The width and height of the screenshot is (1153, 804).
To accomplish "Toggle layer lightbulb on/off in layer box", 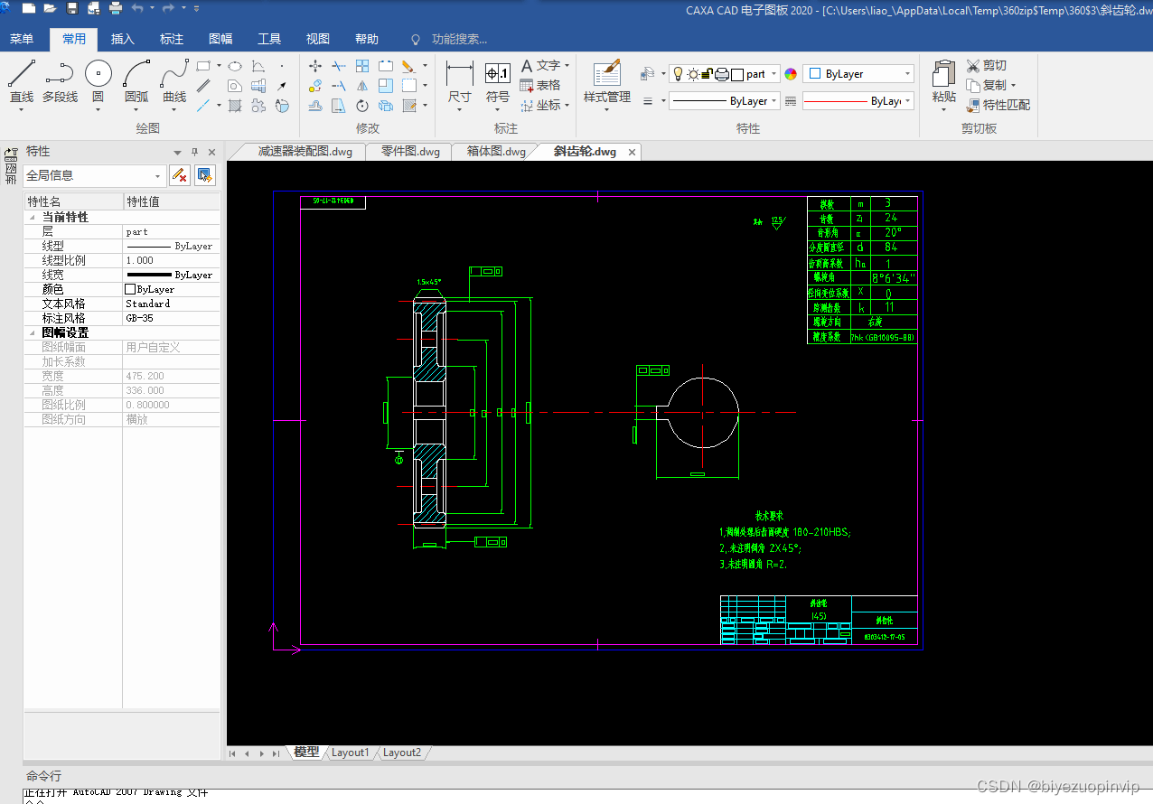I will click(678, 74).
